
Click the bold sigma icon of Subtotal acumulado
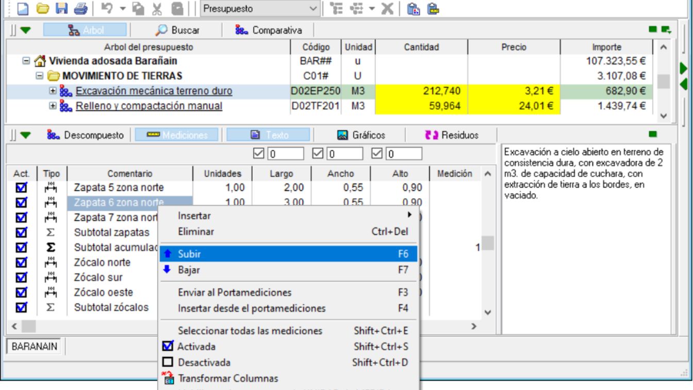pyautogui.click(x=52, y=247)
